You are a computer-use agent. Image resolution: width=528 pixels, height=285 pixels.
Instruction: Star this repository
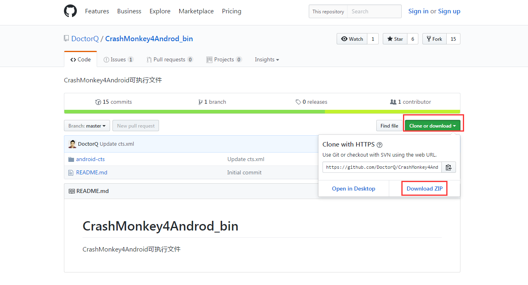(395, 39)
